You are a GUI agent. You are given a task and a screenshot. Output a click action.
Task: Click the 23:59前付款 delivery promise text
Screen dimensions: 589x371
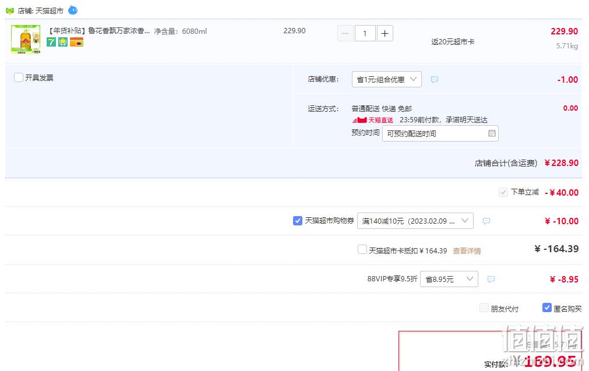443,120
